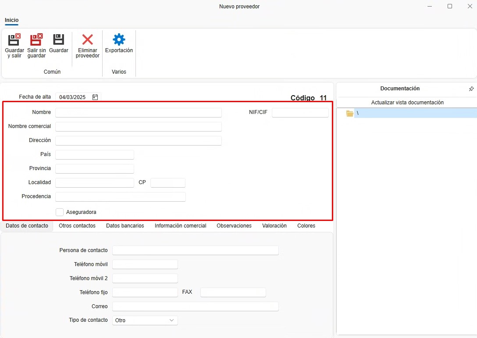Maximize the Nuevo proveedor window
Image resolution: width=477 pixels, height=338 pixels.
tap(450, 7)
